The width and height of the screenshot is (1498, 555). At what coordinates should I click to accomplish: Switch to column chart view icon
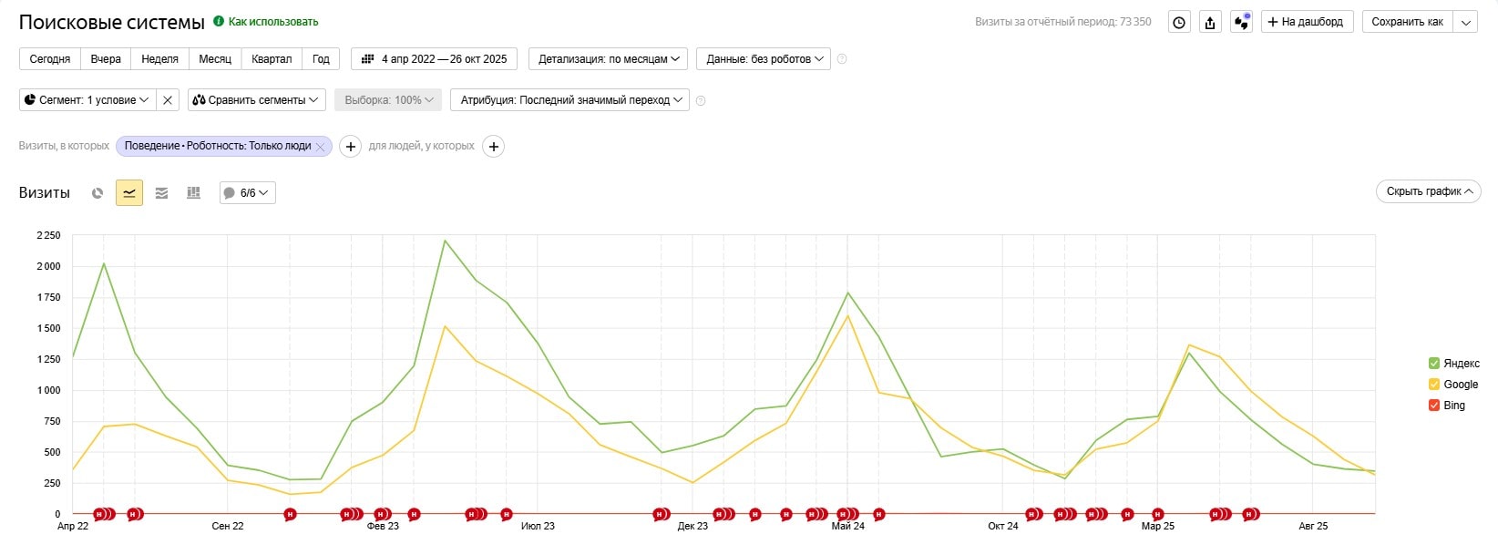pos(193,193)
